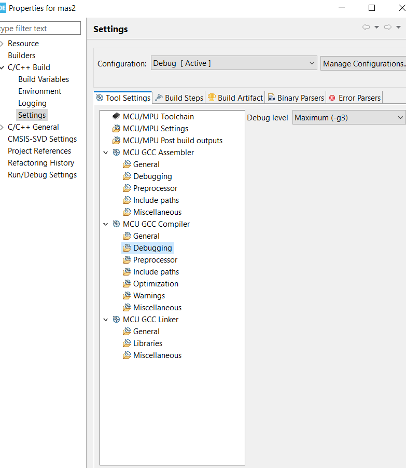406x468 pixels.
Task: Click the MCU GCC Assembler tool icon
Action: [116, 152]
